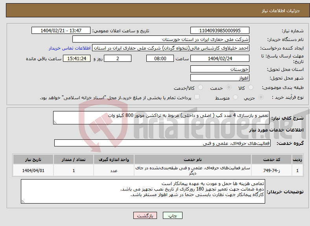310x226 pixels.
Task: Click the نام خدمت column header
Action: 193,159
